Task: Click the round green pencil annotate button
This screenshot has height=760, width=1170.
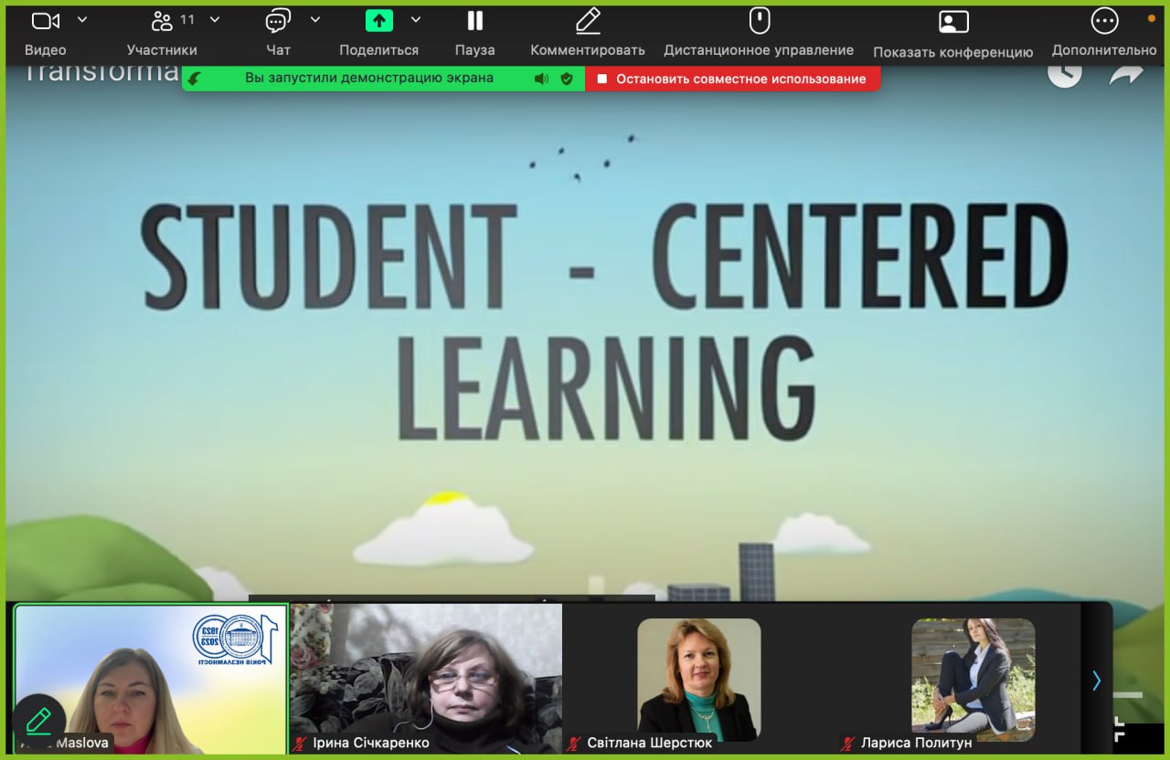Action: click(38, 721)
